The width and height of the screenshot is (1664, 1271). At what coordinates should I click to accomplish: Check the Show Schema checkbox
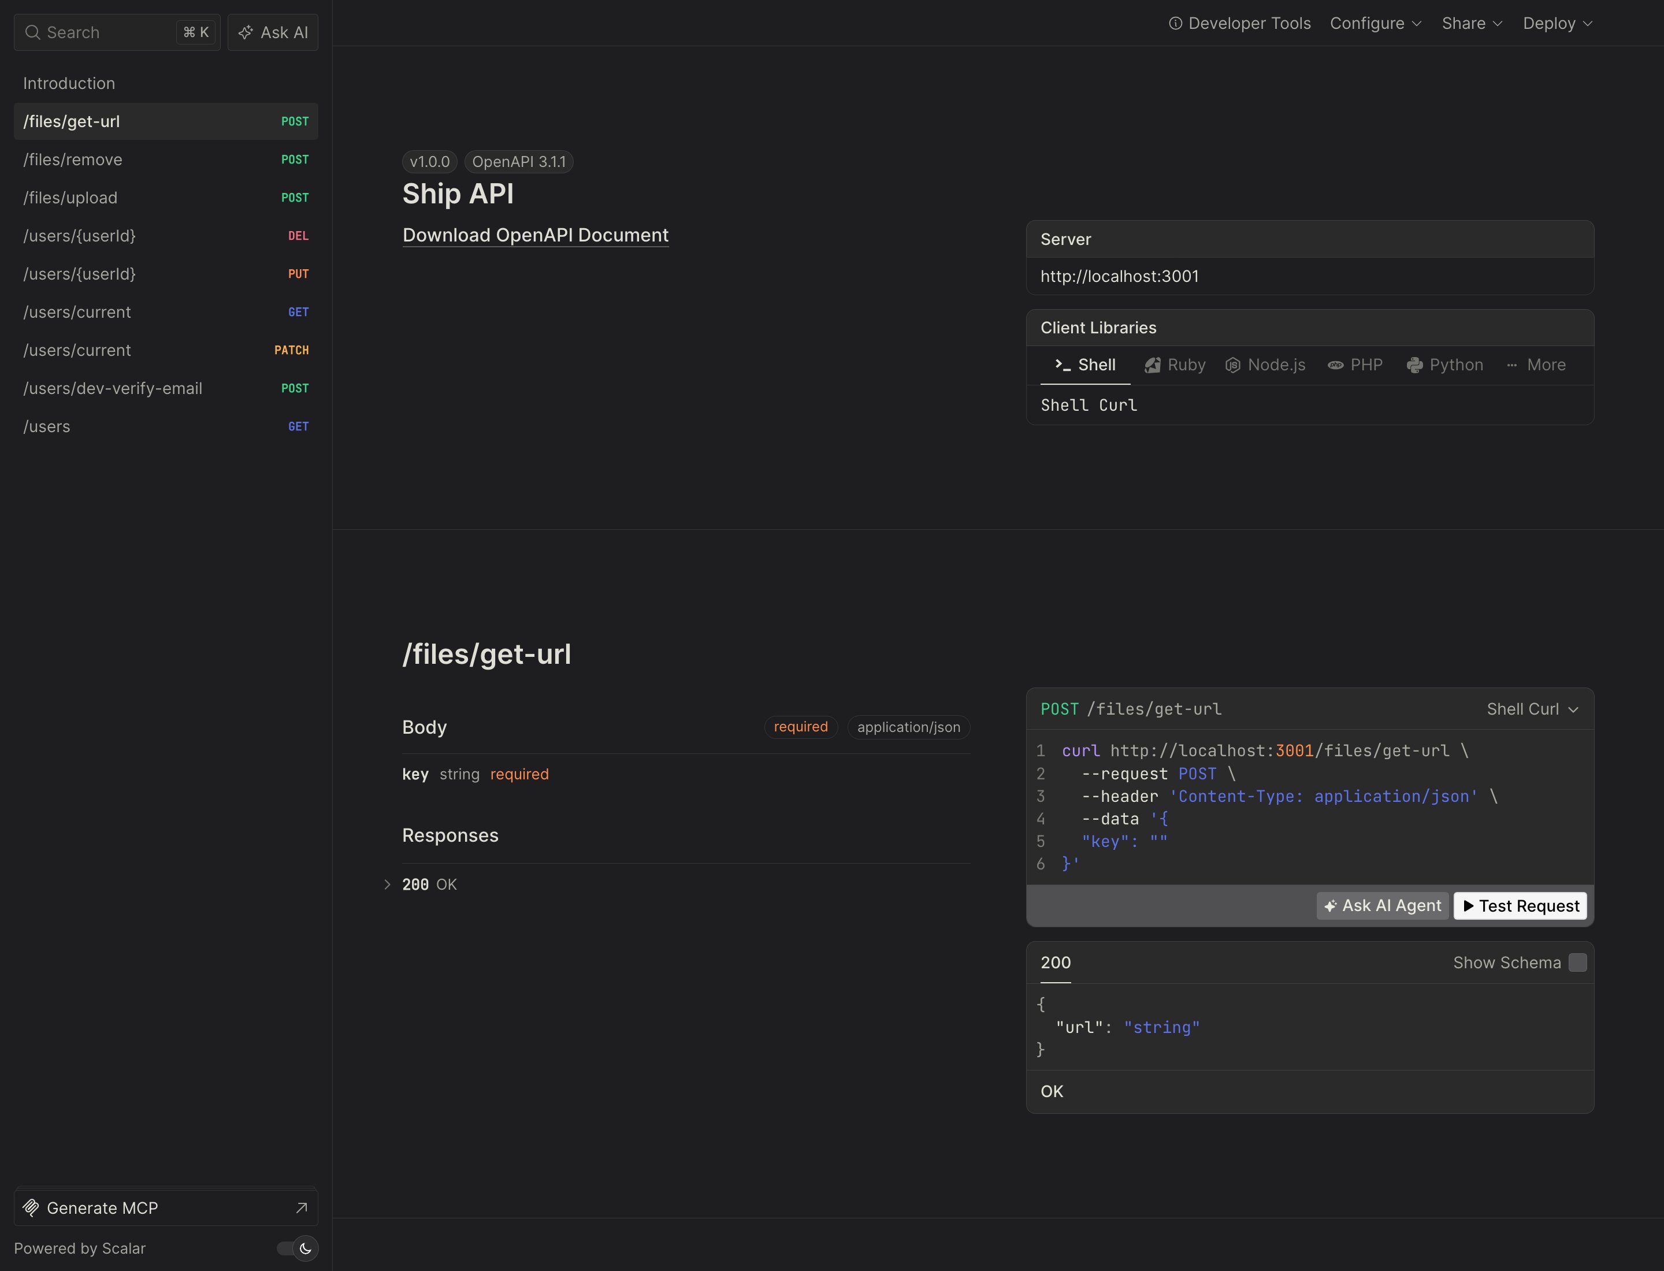click(1578, 962)
